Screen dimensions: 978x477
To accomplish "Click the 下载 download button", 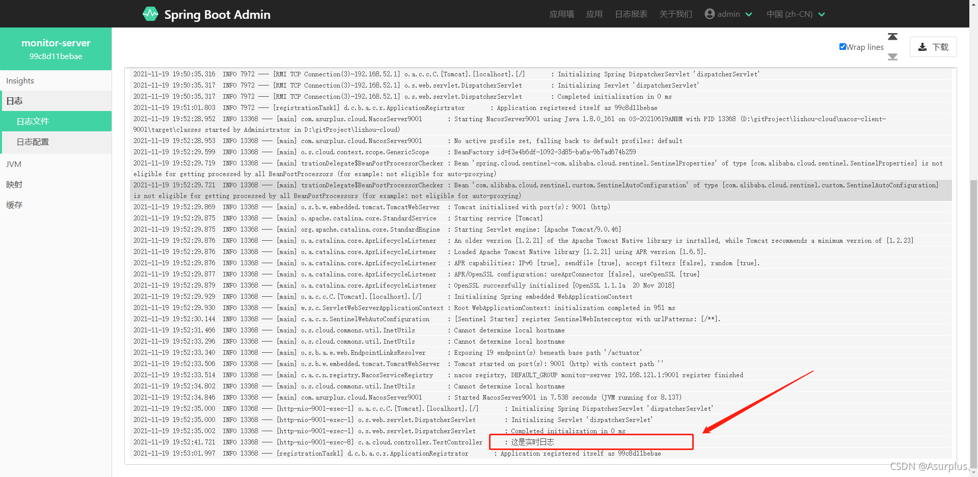I will click(x=933, y=47).
